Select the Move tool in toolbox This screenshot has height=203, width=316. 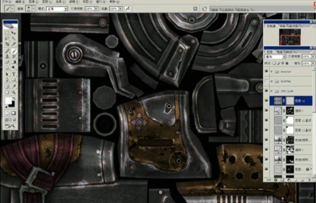(x=14, y=33)
